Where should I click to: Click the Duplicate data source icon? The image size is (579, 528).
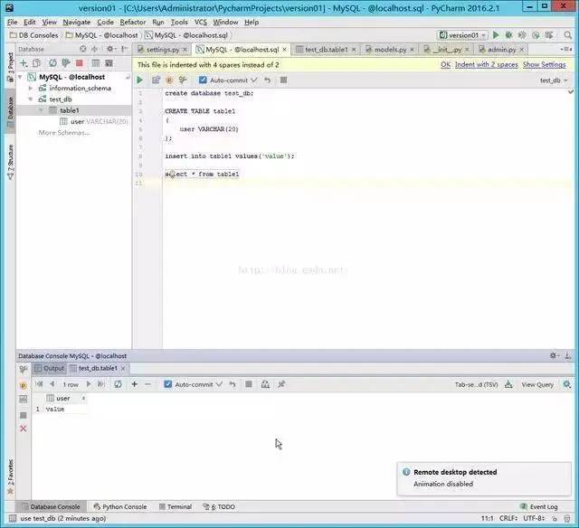(x=36, y=63)
